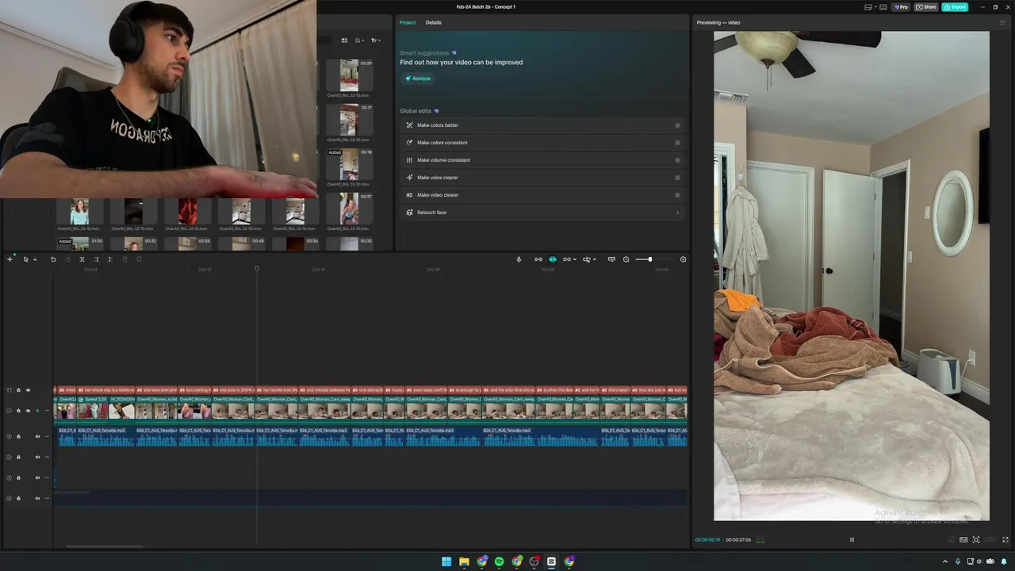Select the media thumbnail with 00:29 duration
The image size is (1015, 571).
[x=349, y=75]
